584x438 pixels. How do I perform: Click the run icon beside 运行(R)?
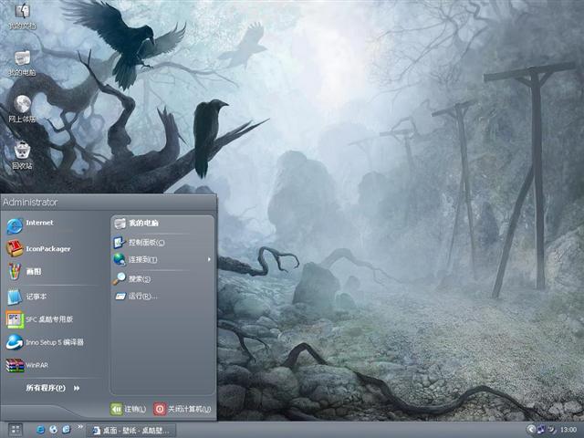pyautogui.click(x=120, y=297)
